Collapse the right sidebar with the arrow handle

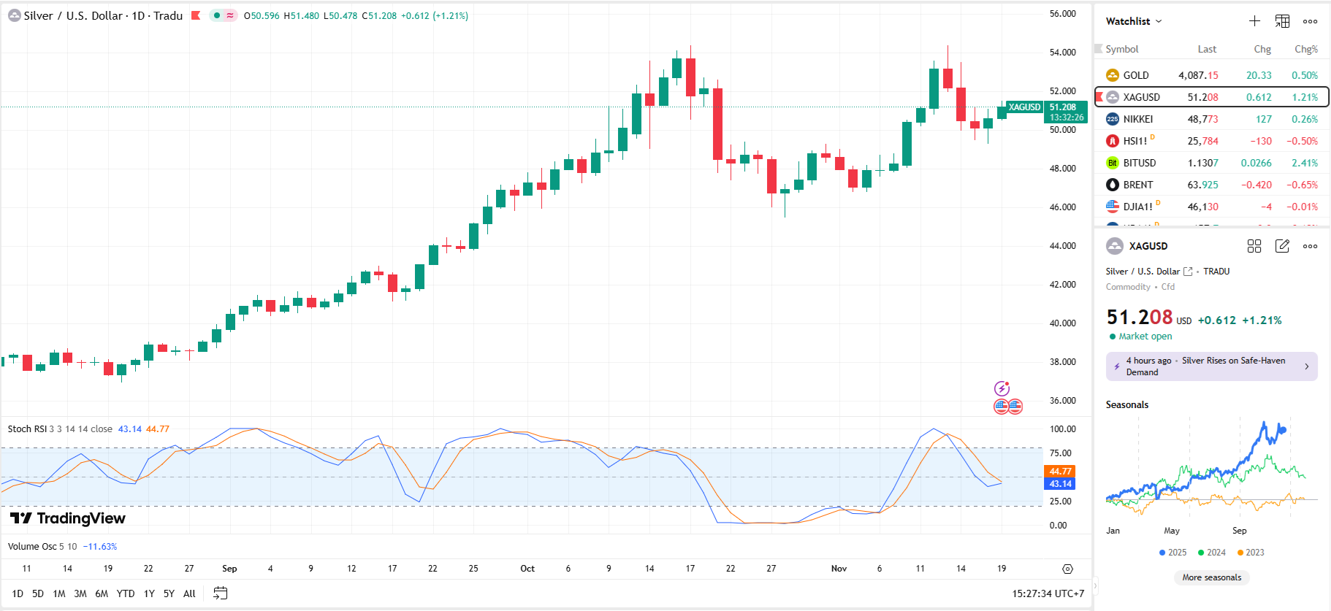(1095, 585)
